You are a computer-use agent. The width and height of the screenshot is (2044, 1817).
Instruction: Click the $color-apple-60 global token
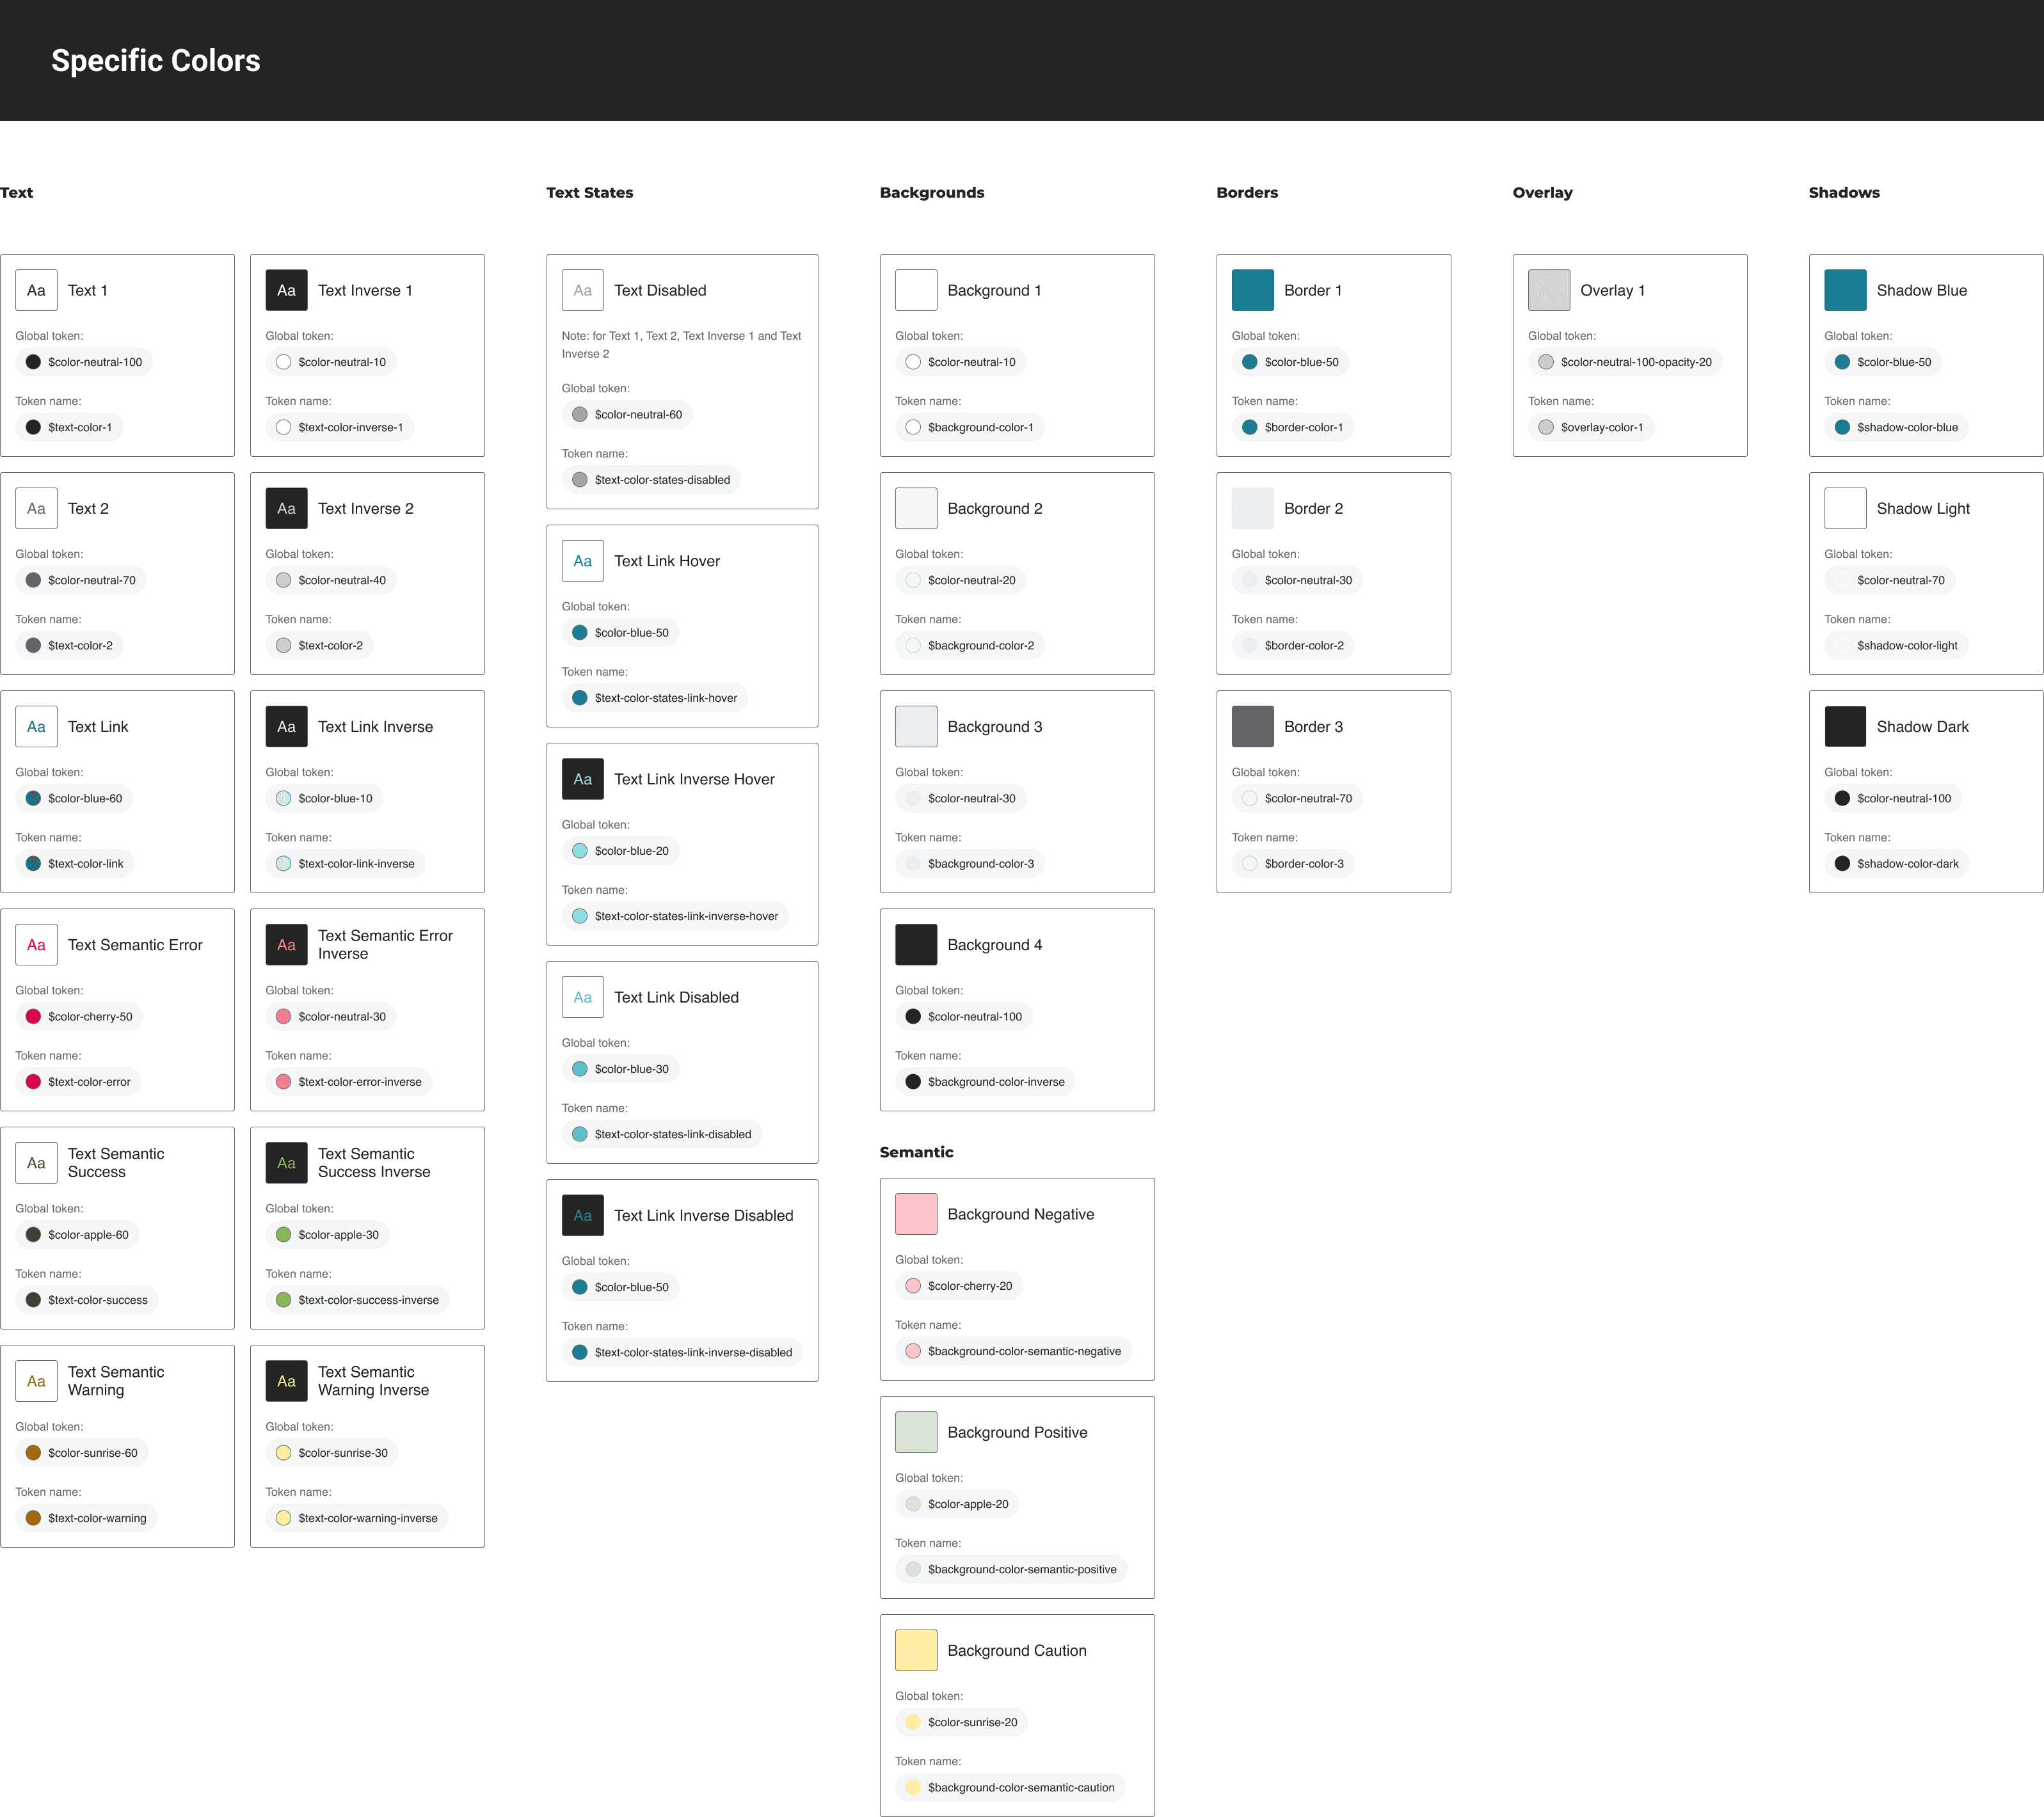(x=77, y=1235)
